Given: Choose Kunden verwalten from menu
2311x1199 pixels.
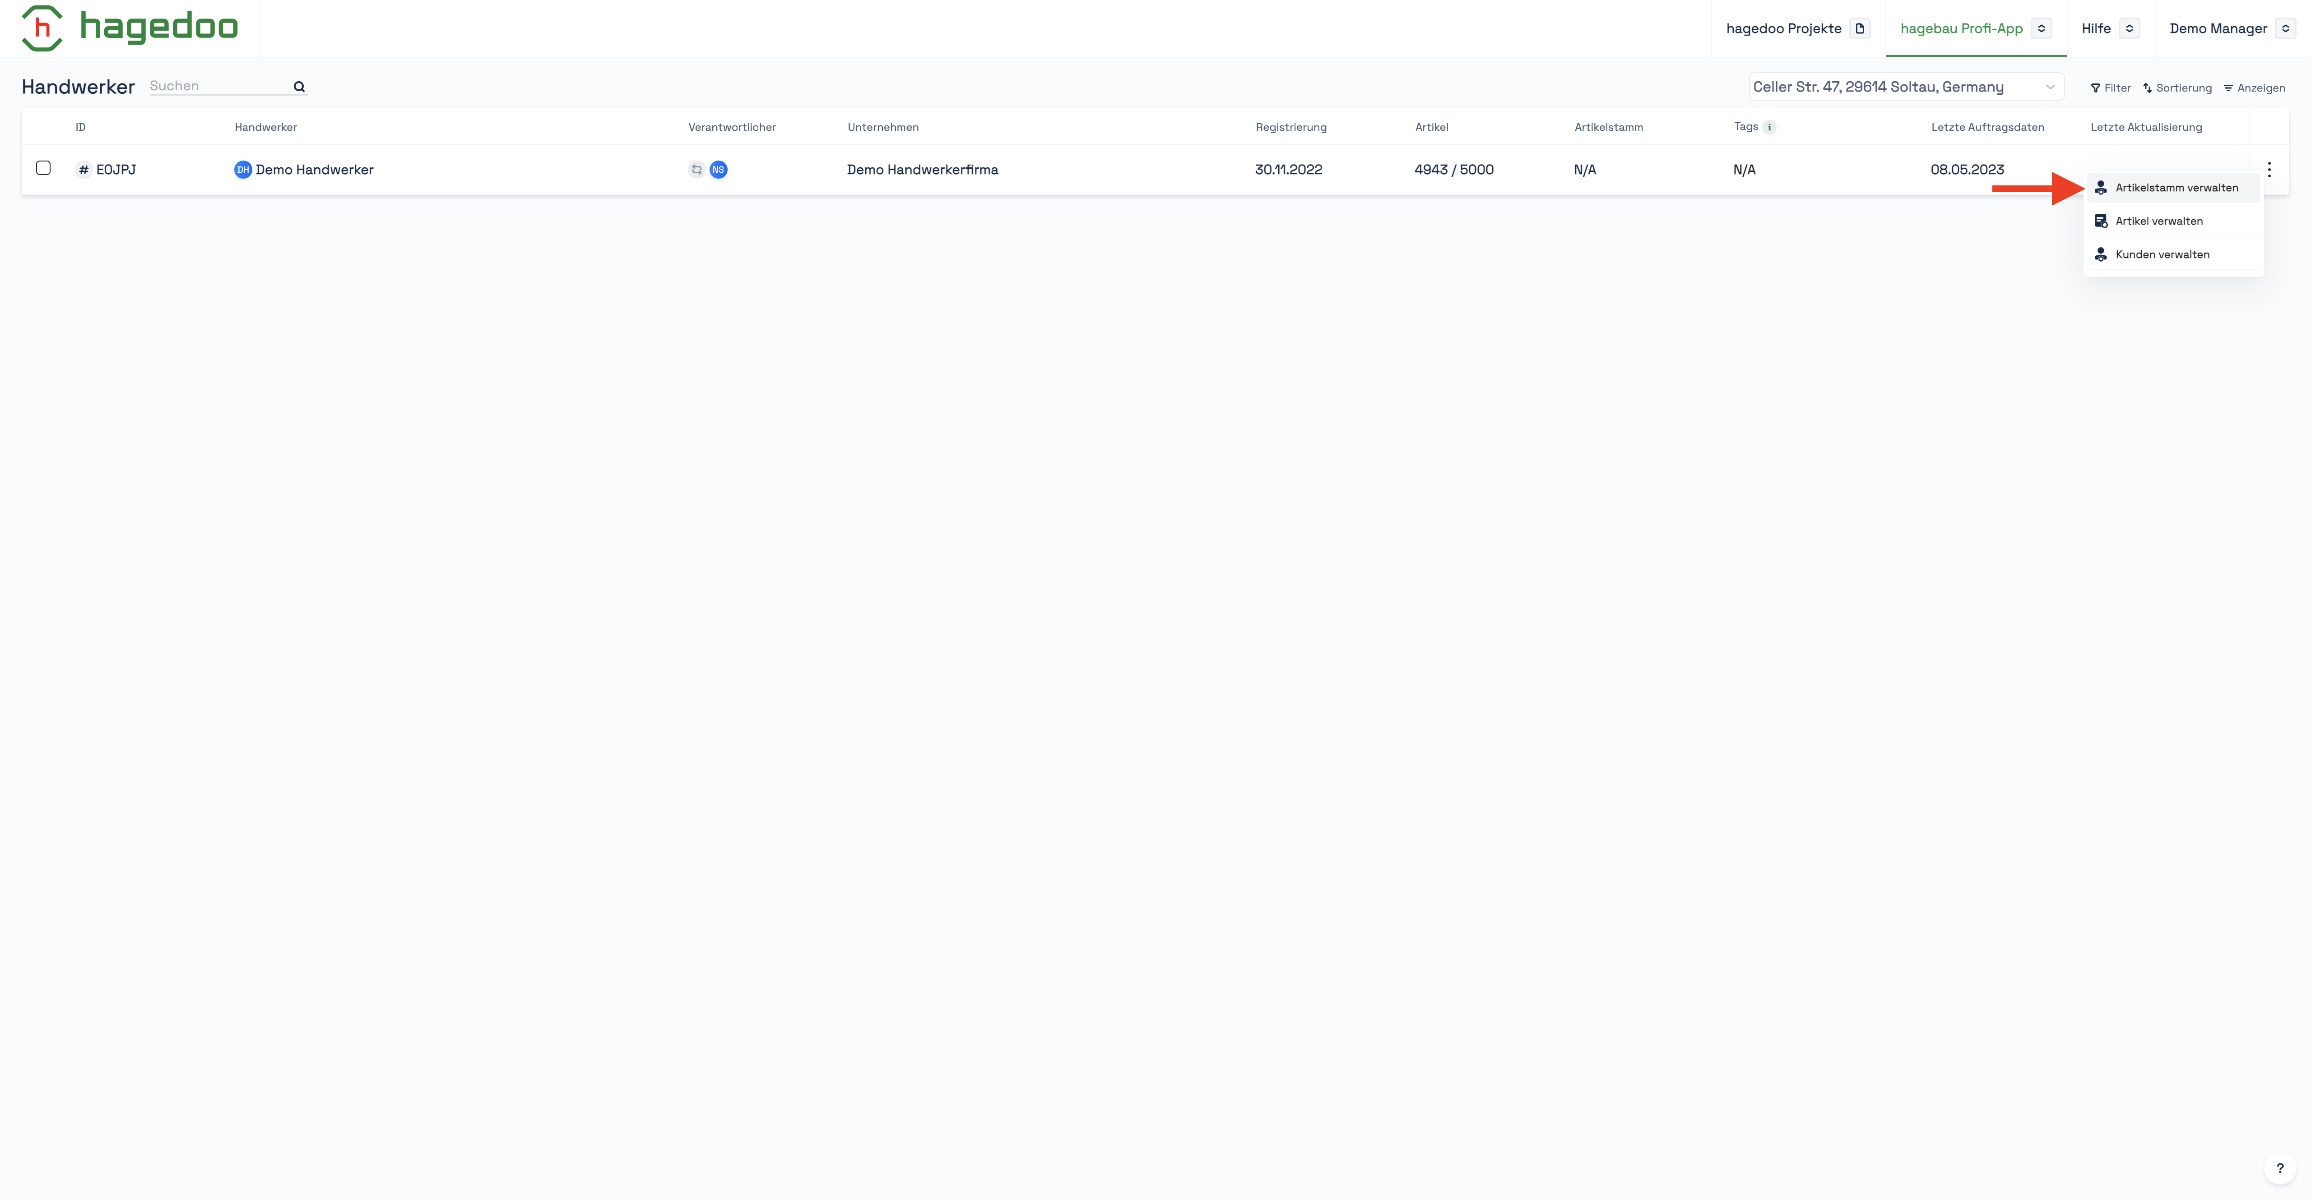Looking at the screenshot, I should [x=2162, y=255].
